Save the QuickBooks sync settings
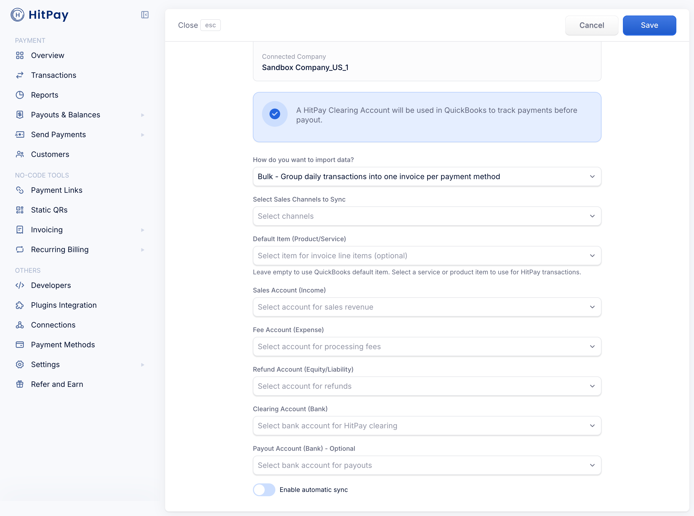 (x=649, y=25)
